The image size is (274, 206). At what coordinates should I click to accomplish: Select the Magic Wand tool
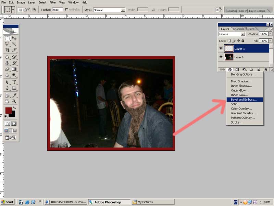14,44
